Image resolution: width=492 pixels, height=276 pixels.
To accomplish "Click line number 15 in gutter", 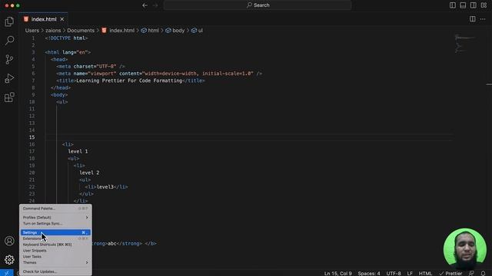I will 32,137.
